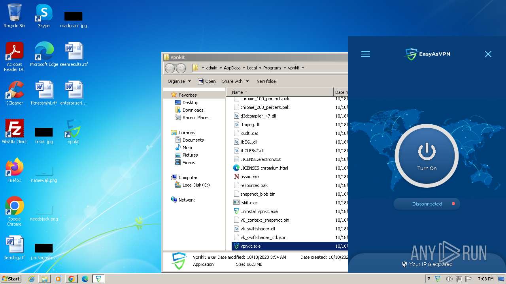
Task: Open the FileZilla Client shortcut
Action: click(x=14, y=131)
